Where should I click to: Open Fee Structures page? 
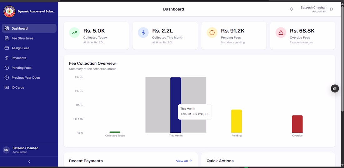click(29, 38)
